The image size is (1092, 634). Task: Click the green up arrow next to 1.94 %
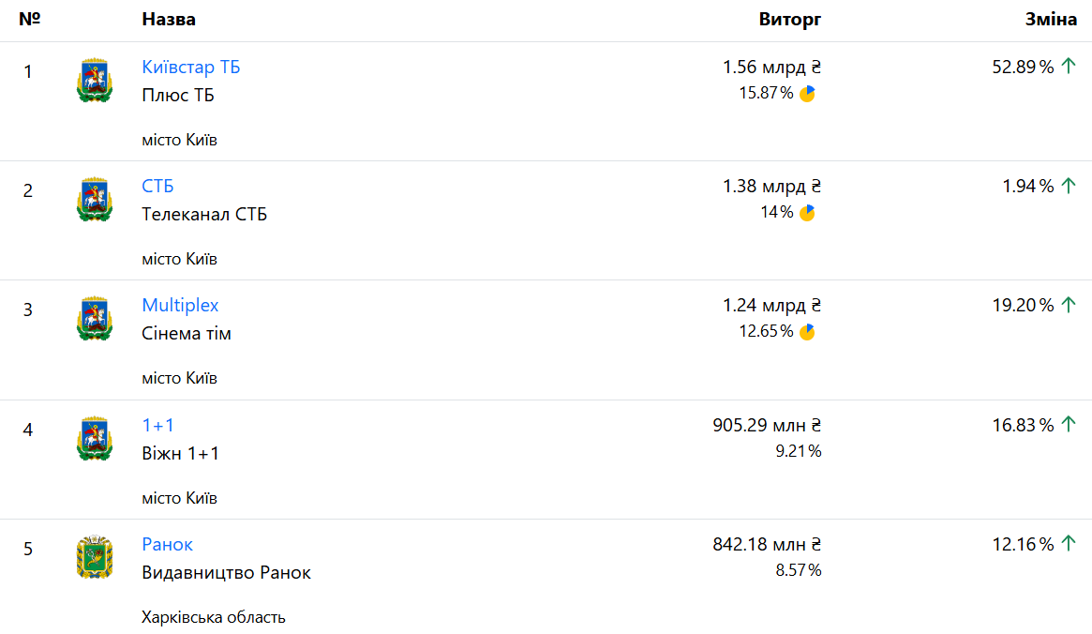pyautogui.click(x=1069, y=186)
